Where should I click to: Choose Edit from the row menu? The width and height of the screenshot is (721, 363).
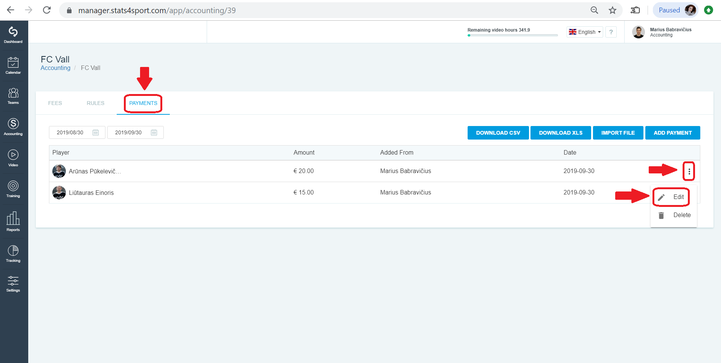point(674,197)
